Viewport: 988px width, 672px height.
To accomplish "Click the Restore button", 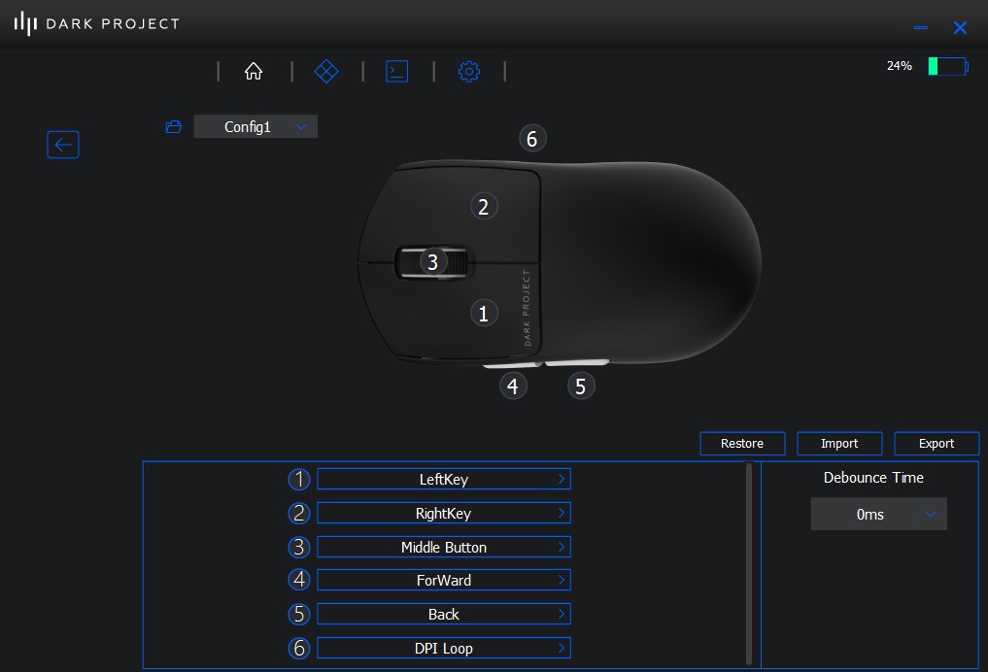I will coord(742,444).
